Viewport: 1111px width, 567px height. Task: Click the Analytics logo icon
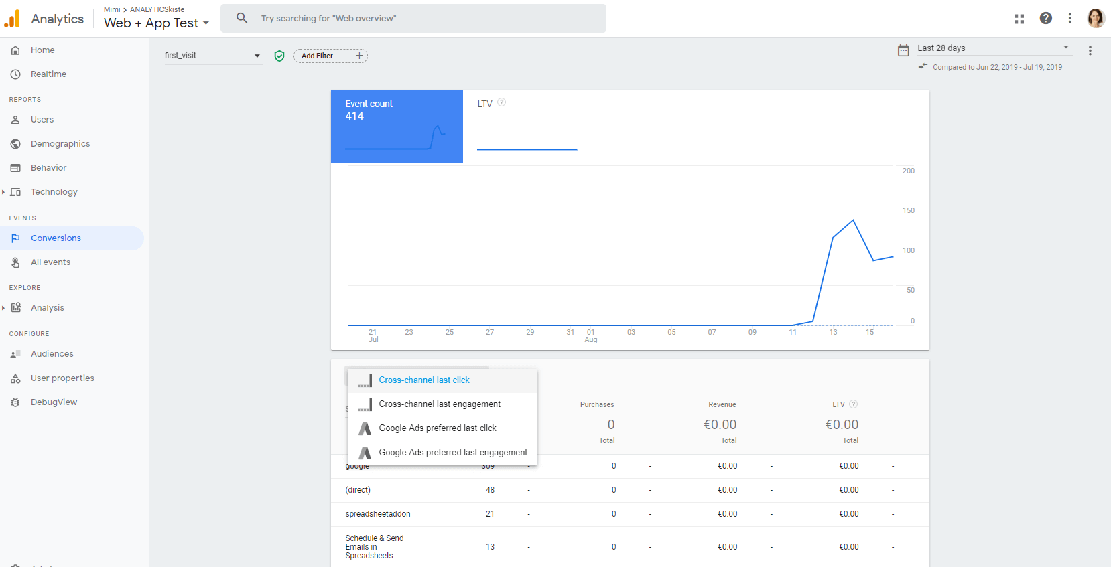click(x=12, y=19)
